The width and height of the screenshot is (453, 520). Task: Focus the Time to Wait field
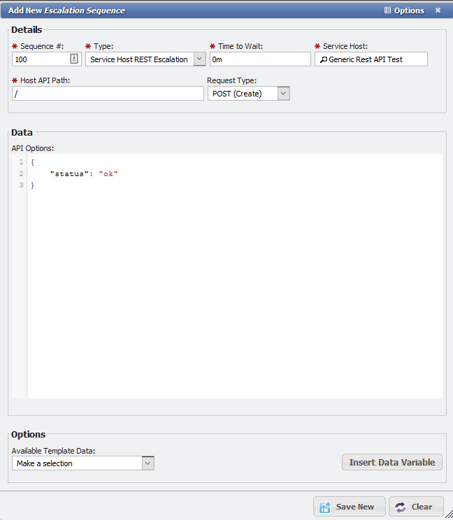coord(259,59)
